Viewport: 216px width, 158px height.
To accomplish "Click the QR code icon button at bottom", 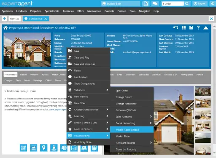I will tap(23, 148).
